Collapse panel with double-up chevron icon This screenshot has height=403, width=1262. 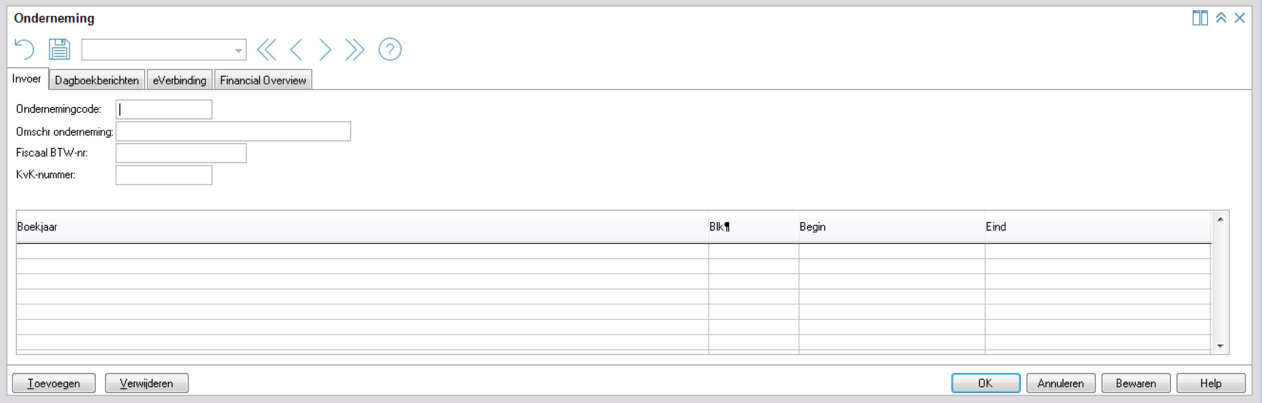tap(1221, 18)
